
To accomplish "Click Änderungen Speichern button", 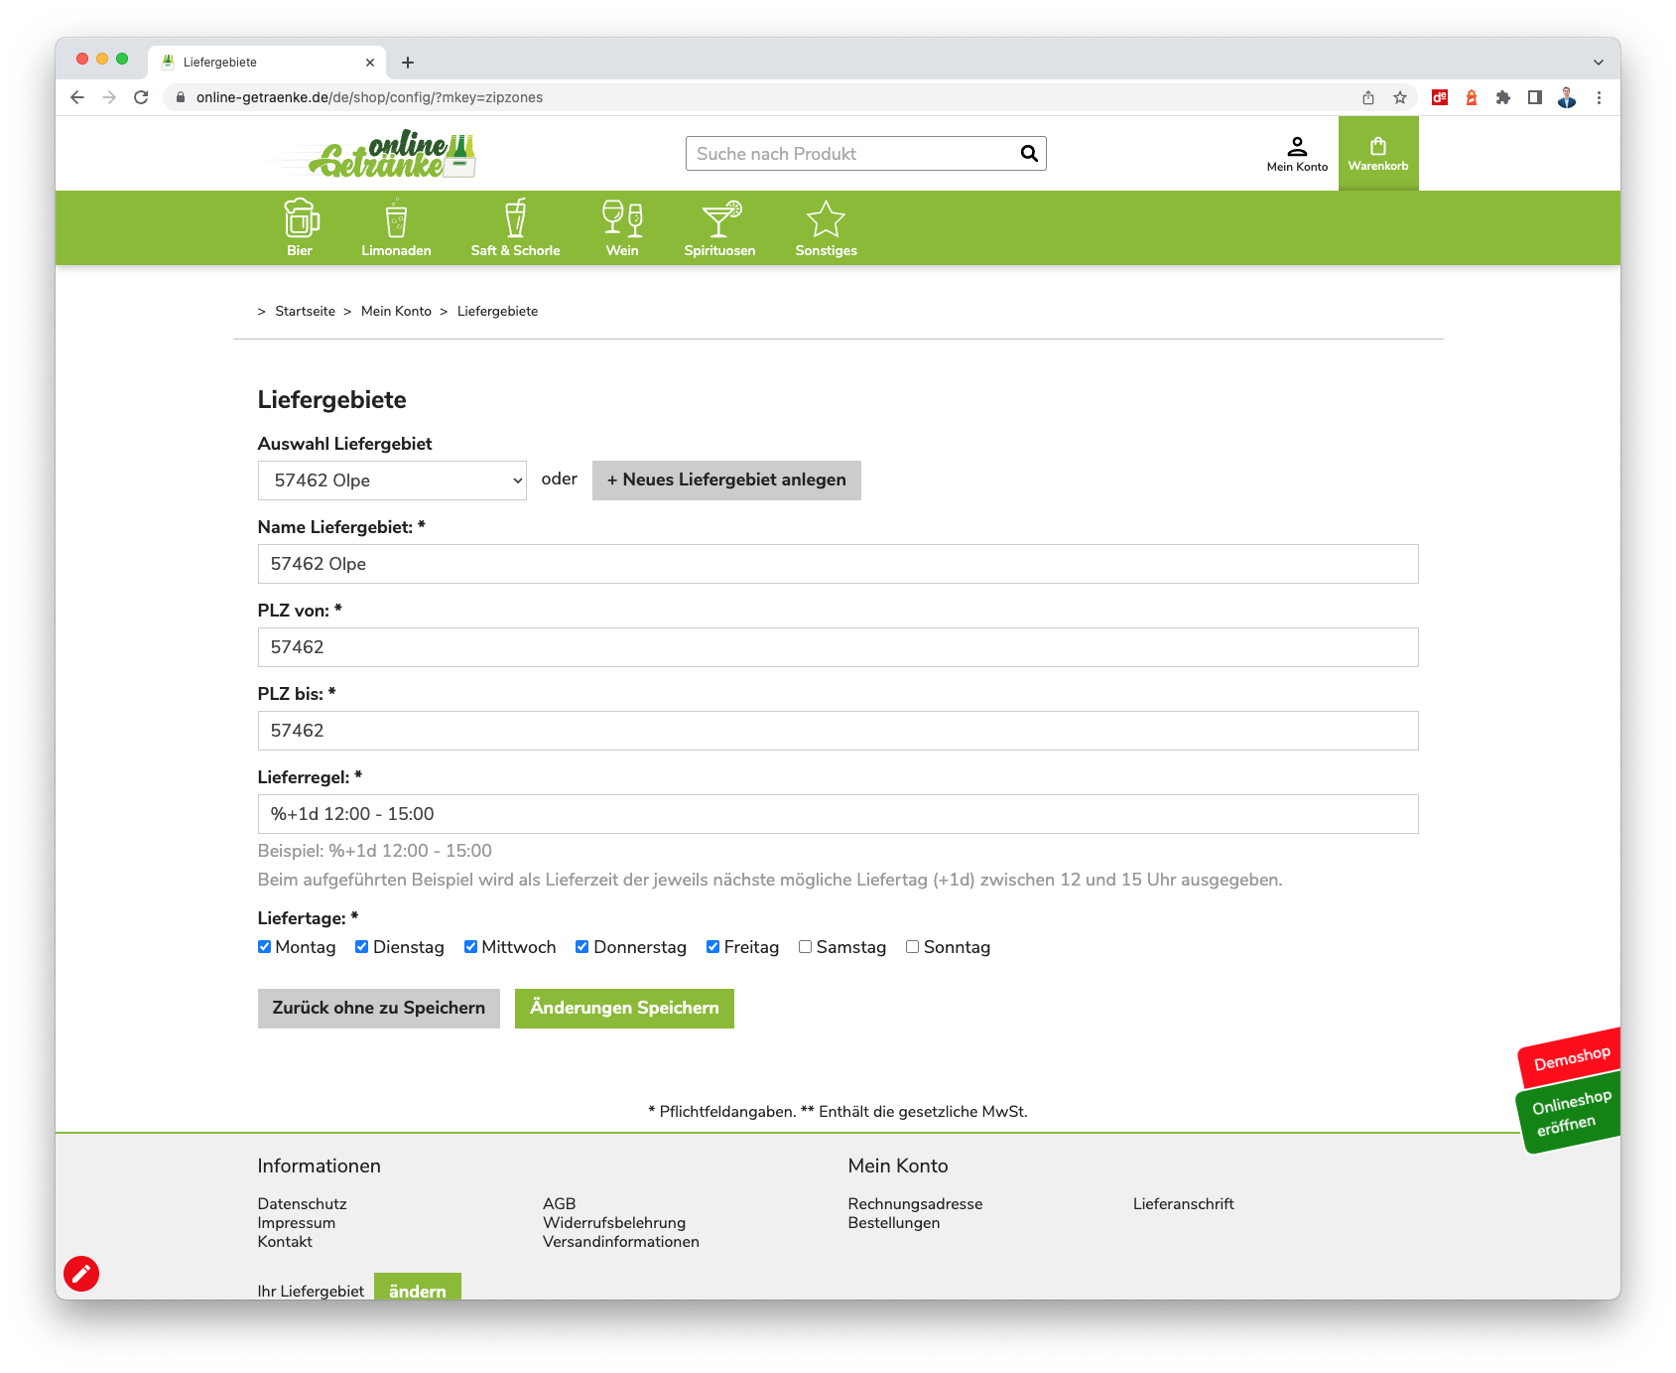I will click(x=624, y=1008).
